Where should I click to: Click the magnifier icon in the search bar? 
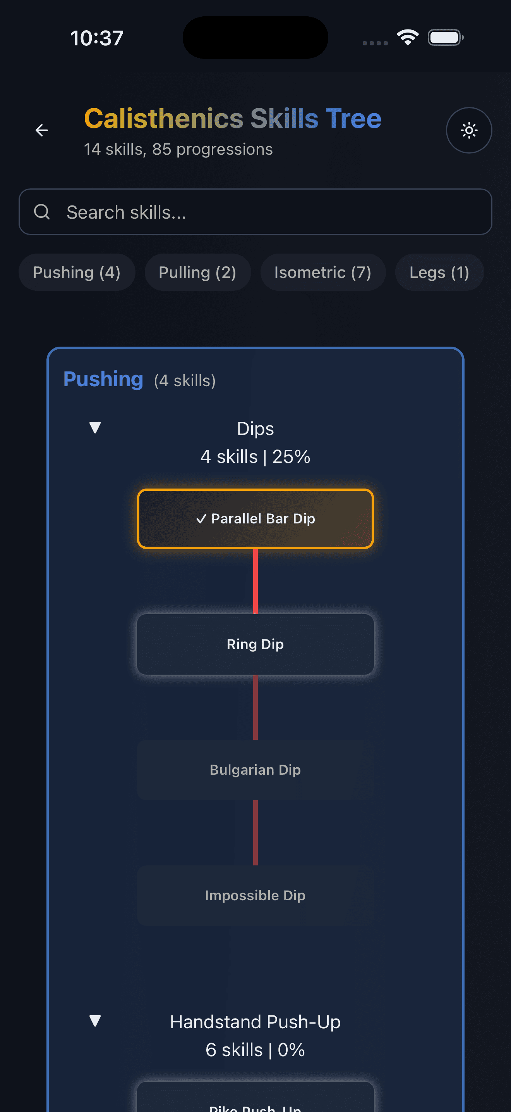click(x=42, y=212)
